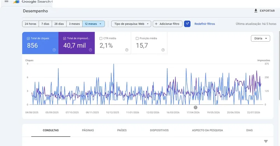Viewport: 280px width, 146px height.
Task: Open help icon on Posição média card
Action: [x=163, y=50]
